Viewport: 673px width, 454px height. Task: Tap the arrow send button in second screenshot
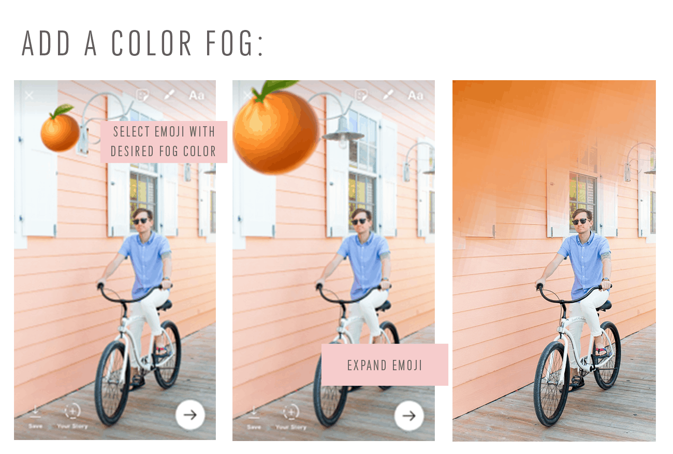pyautogui.click(x=409, y=415)
